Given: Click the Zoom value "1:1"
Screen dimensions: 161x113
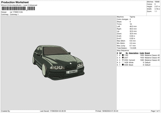Looking at the screenshot, I should (x=156, y=11).
